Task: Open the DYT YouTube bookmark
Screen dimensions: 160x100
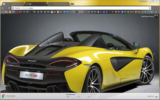Action: (19, 12)
